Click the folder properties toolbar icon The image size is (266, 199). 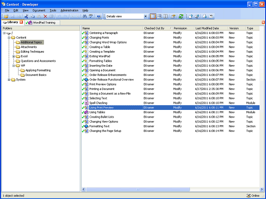tap(173, 17)
